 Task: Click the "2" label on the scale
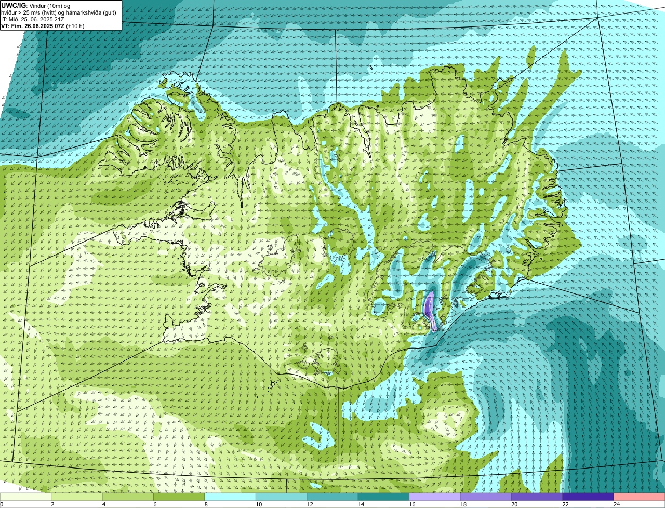pos(52,504)
